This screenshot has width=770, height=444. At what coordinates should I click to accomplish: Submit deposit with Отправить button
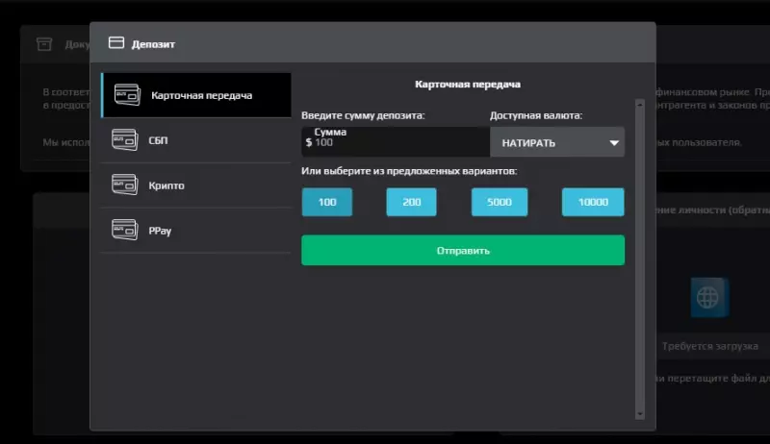[463, 251]
